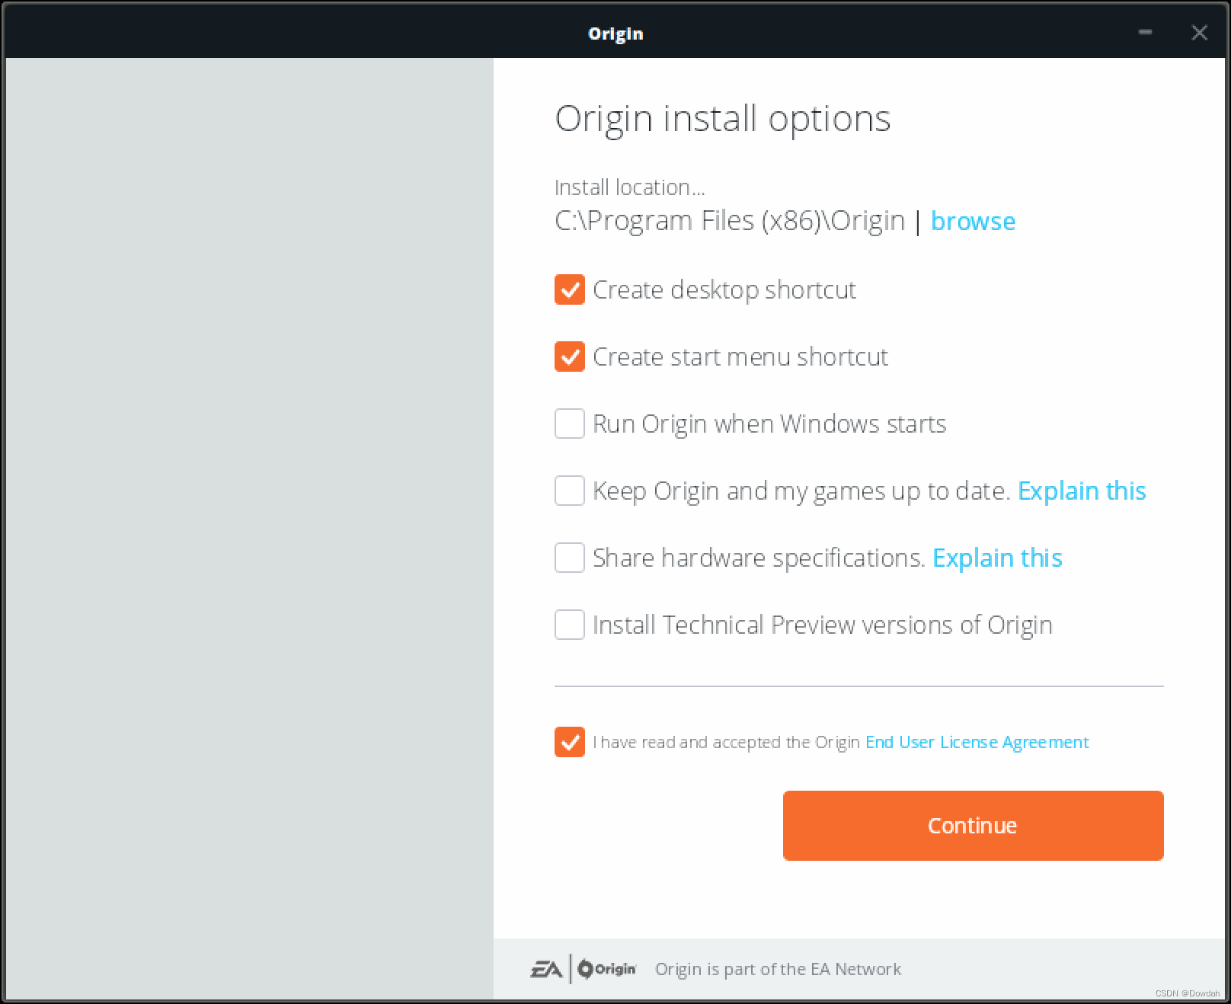Select the install path C:\Program Files (x86)\Origin
The image size is (1231, 1004).
(730, 221)
